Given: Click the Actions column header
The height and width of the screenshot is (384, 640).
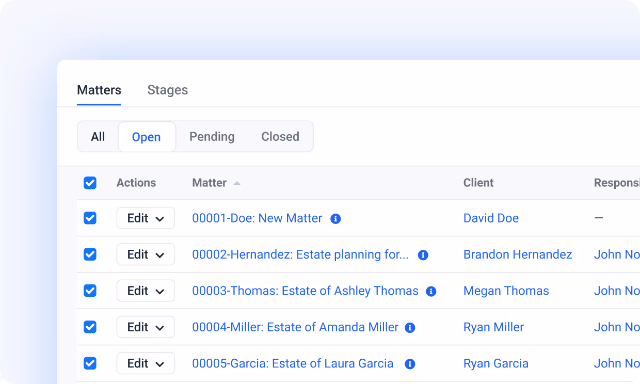Looking at the screenshot, I should 136,183.
